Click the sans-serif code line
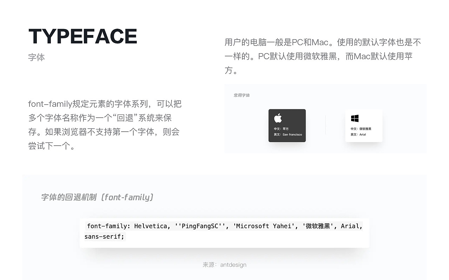The height and width of the screenshot is (280, 449). (104, 237)
